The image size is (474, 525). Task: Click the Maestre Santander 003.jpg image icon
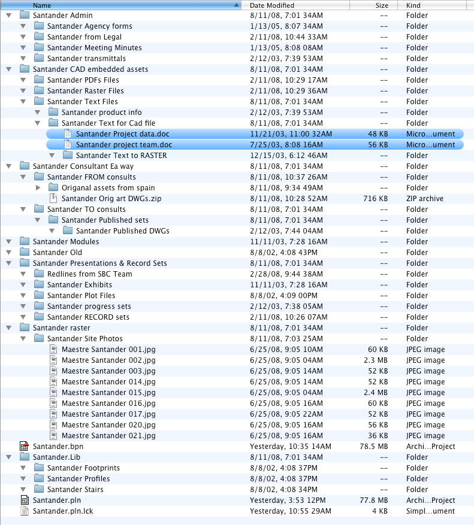click(53, 371)
